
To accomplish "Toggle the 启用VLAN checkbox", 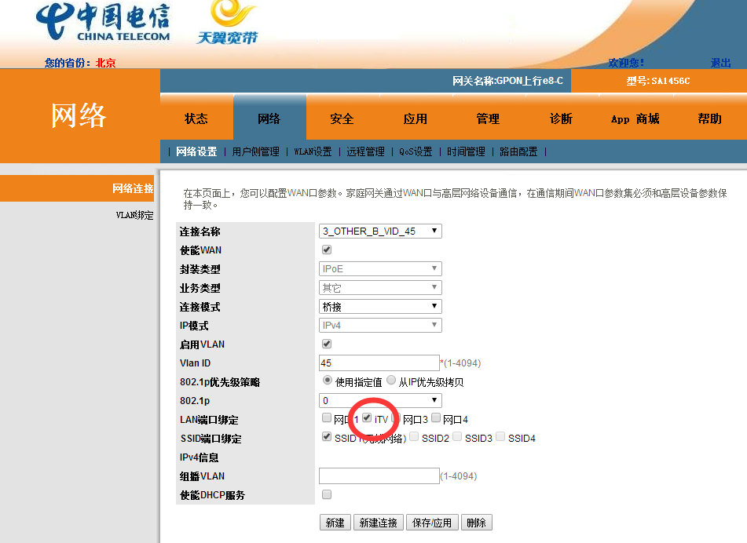I will coord(327,344).
